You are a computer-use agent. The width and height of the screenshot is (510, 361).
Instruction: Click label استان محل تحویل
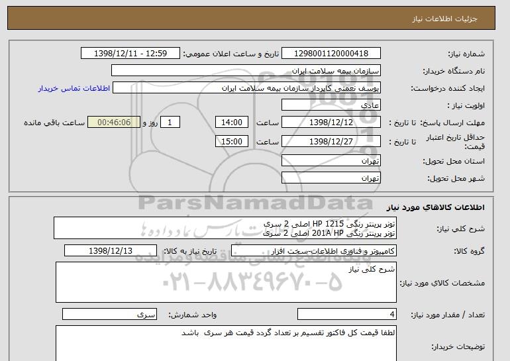[454, 162]
